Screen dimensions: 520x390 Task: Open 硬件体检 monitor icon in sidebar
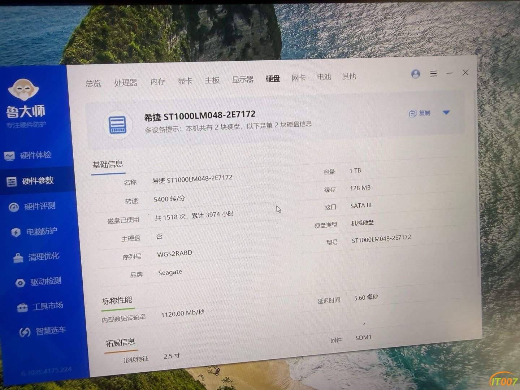click(x=9, y=156)
